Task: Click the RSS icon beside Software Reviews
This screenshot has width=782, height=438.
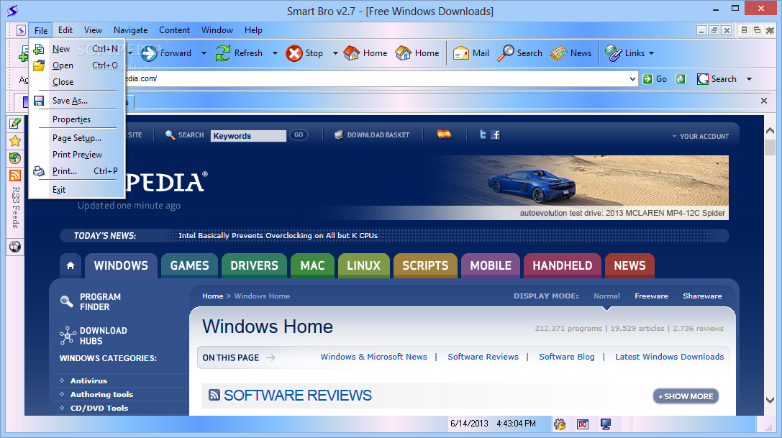Action: tap(214, 395)
